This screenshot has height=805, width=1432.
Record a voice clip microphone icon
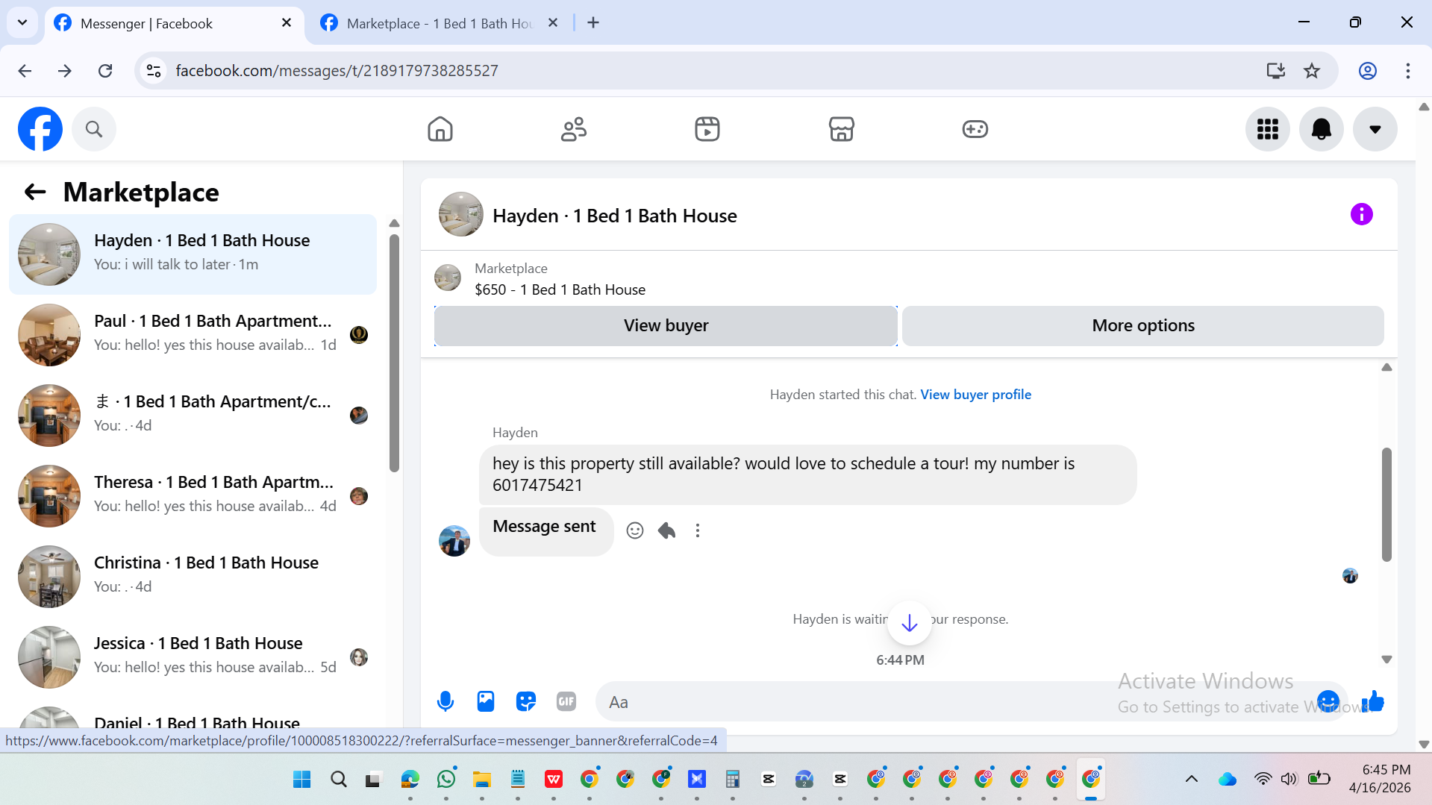[x=445, y=701]
